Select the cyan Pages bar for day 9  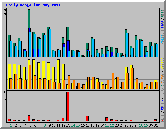click(50, 43)
